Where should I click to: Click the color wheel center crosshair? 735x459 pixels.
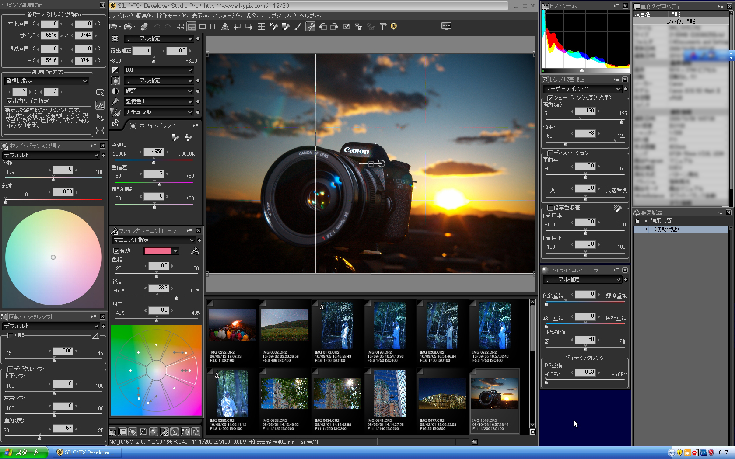53,257
